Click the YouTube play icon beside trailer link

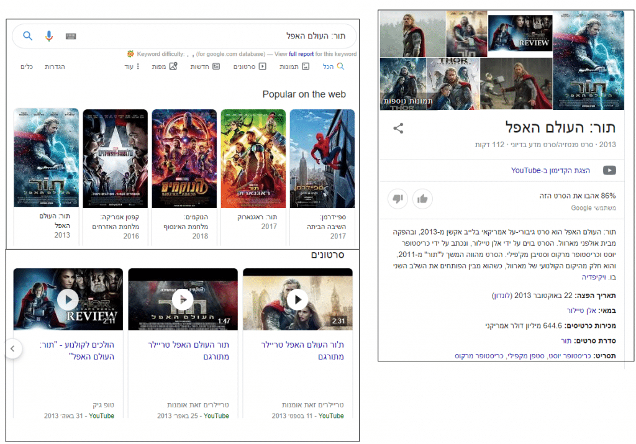click(x=609, y=170)
